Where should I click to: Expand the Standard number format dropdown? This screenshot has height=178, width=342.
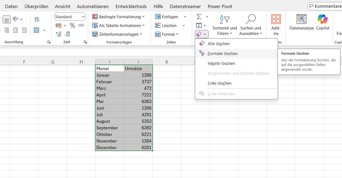[x=83, y=17]
